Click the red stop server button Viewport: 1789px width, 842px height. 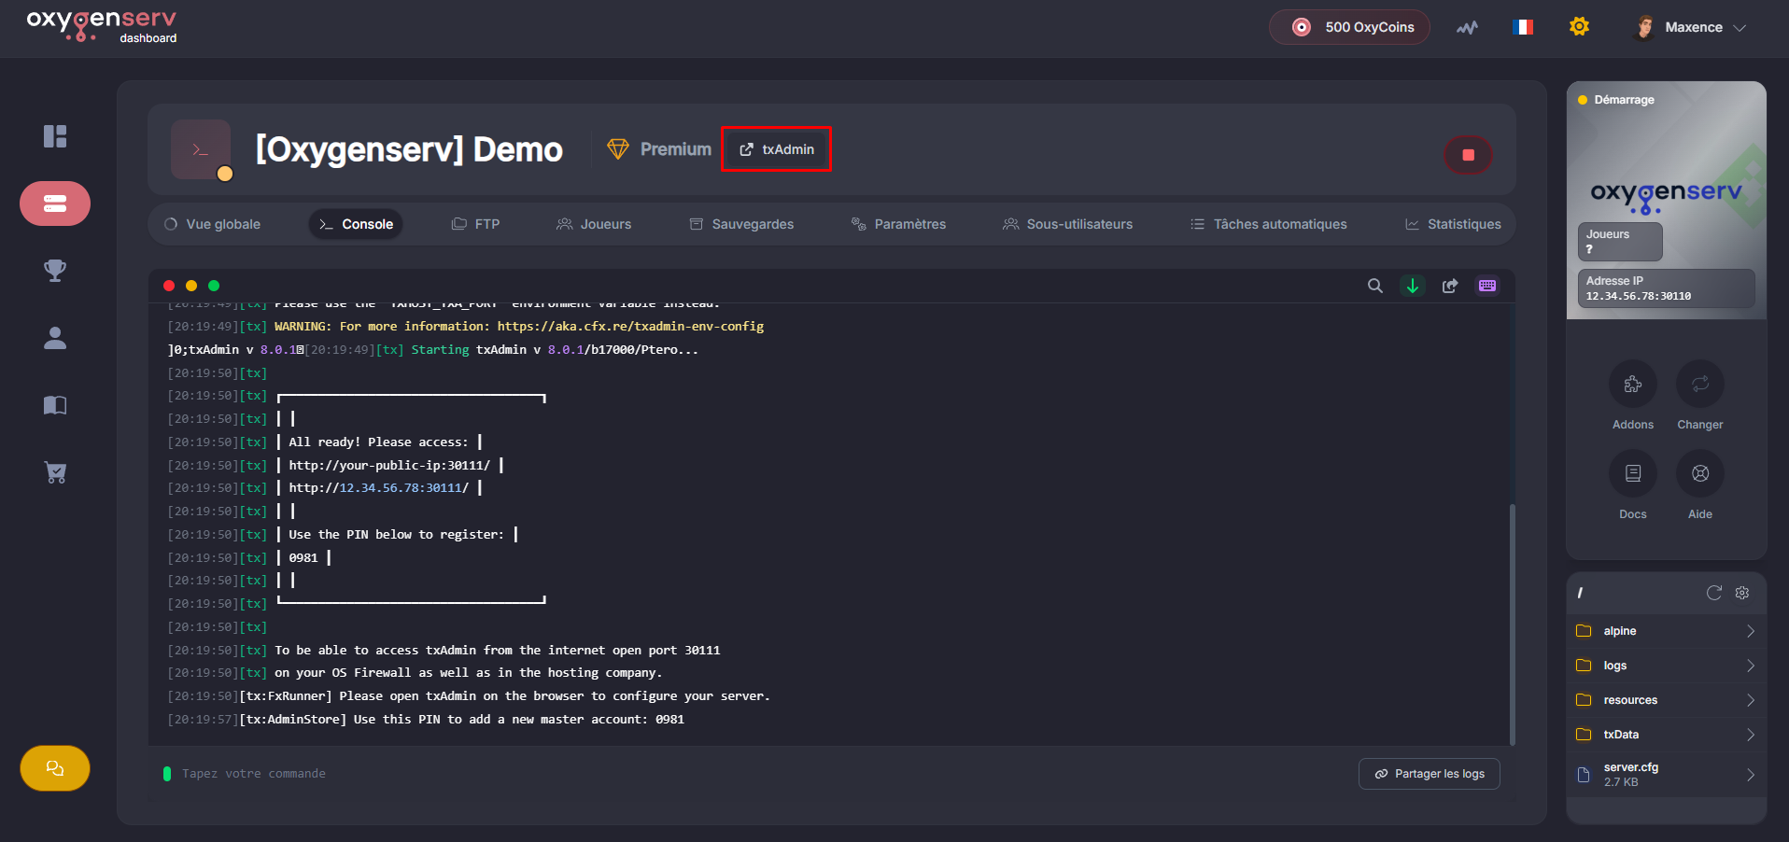(x=1468, y=155)
